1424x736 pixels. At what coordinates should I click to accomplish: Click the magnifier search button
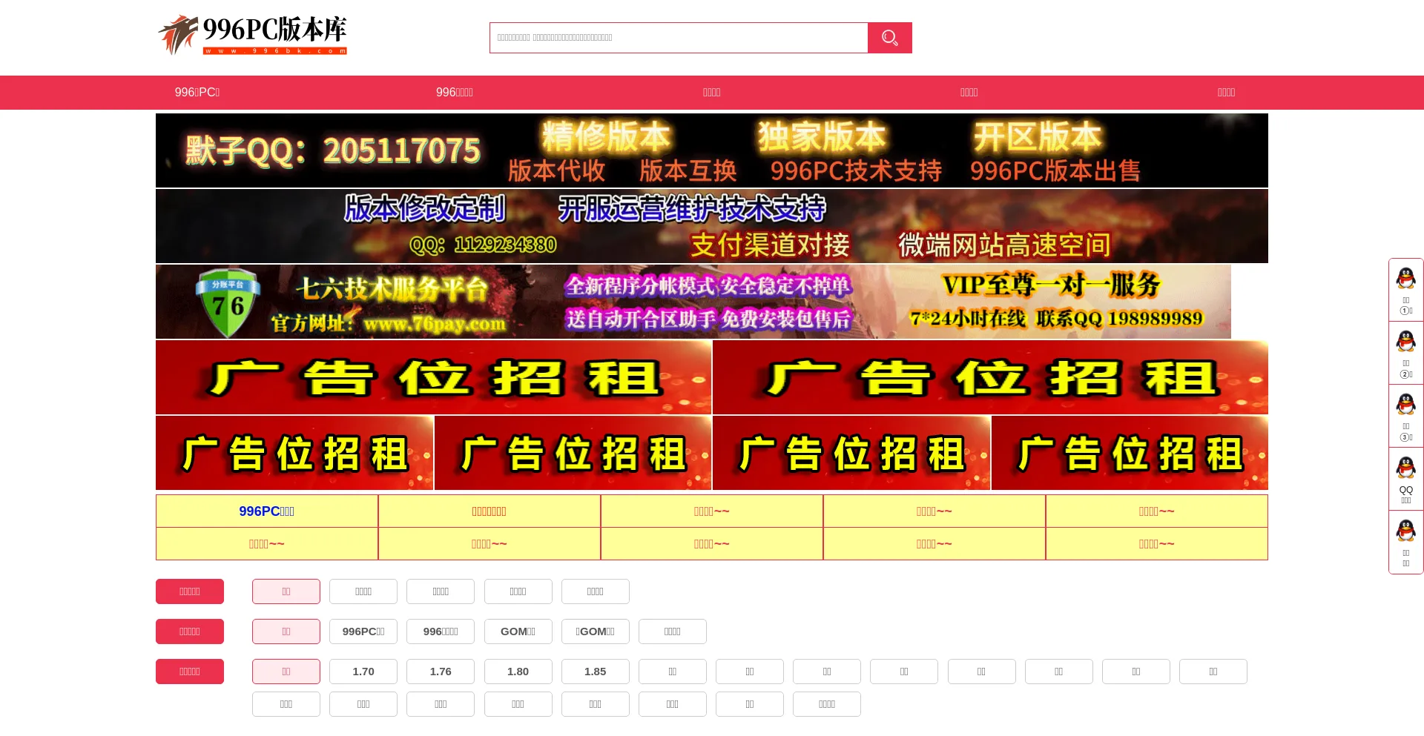pyautogui.click(x=889, y=38)
